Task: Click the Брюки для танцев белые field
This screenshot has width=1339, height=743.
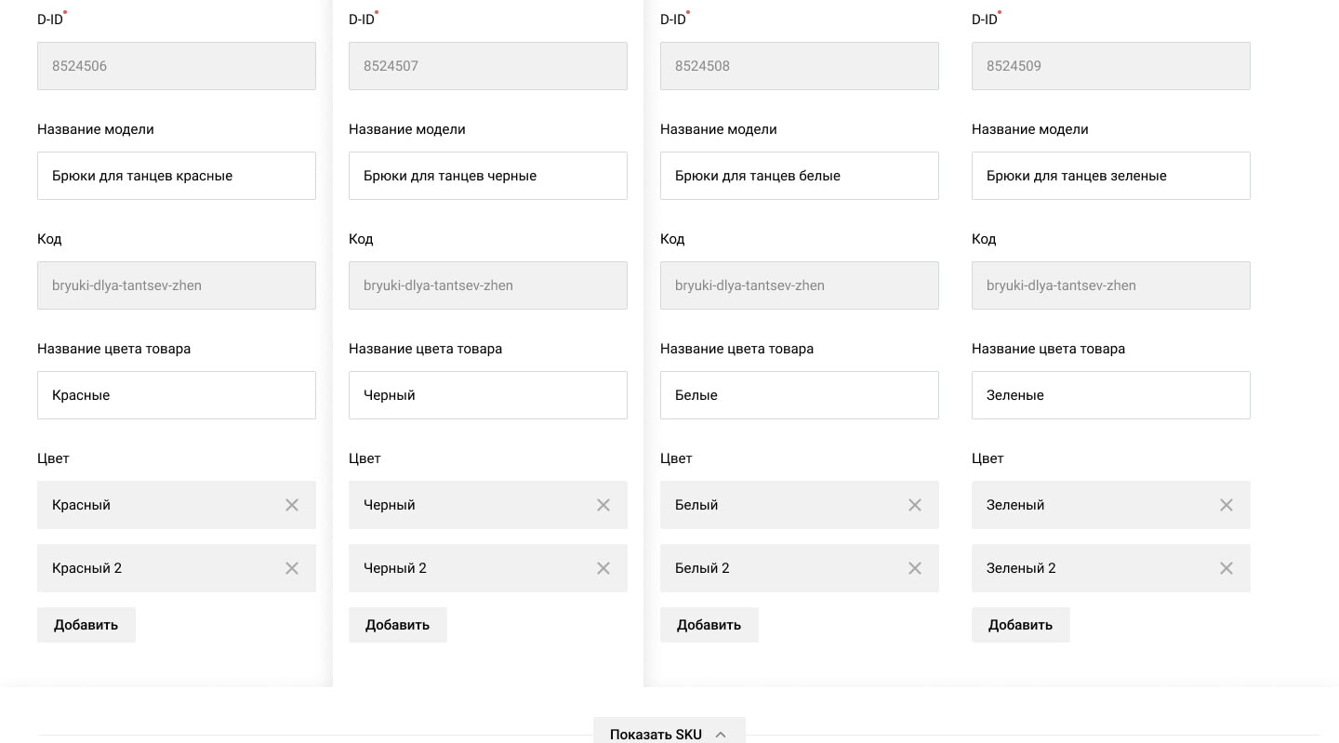Action: tap(800, 176)
